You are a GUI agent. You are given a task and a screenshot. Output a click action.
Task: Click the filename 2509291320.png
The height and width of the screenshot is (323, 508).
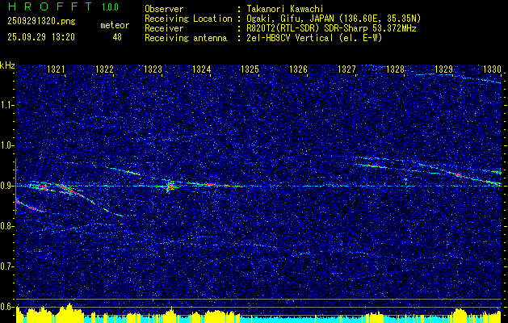(x=41, y=21)
